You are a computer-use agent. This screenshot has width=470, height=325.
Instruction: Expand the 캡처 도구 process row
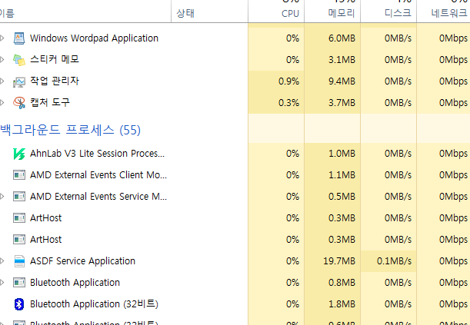click(x=2, y=103)
